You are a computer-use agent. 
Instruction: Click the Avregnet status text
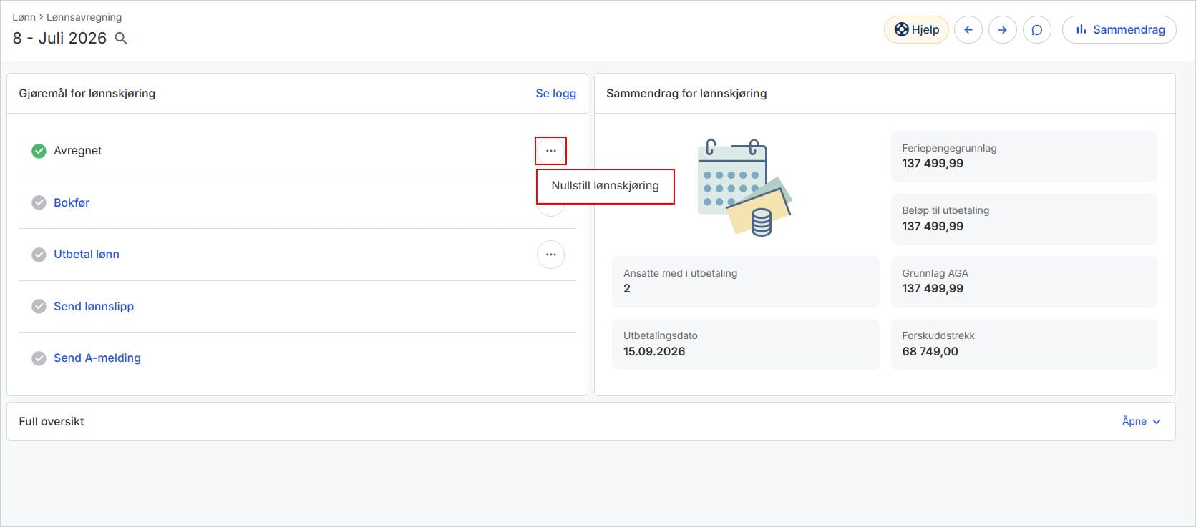77,151
